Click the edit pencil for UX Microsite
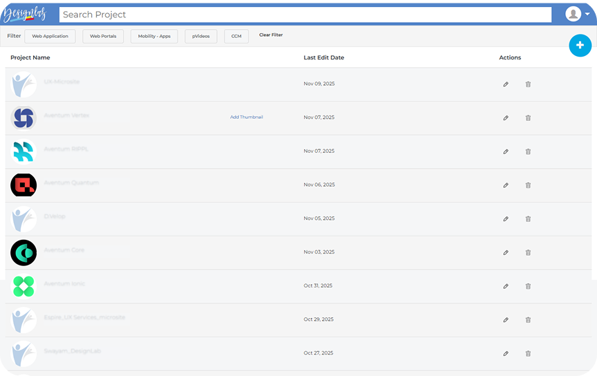Viewport: 597px width, 376px height. (x=506, y=84)
